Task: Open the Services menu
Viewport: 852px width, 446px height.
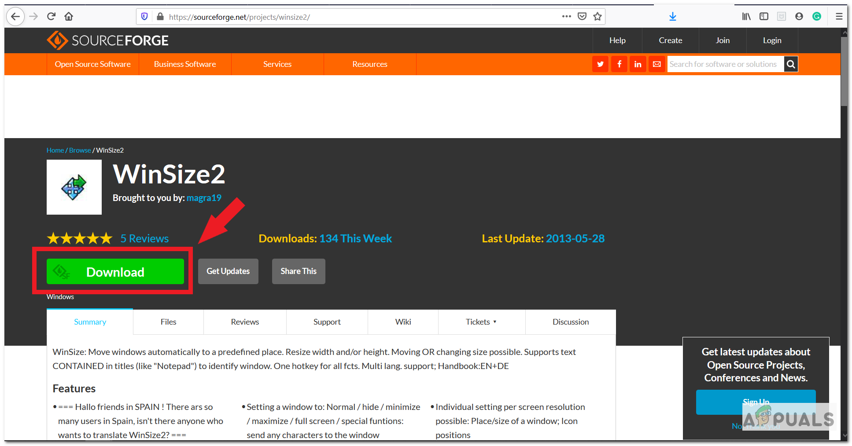Action: click(x=277, y=64)
